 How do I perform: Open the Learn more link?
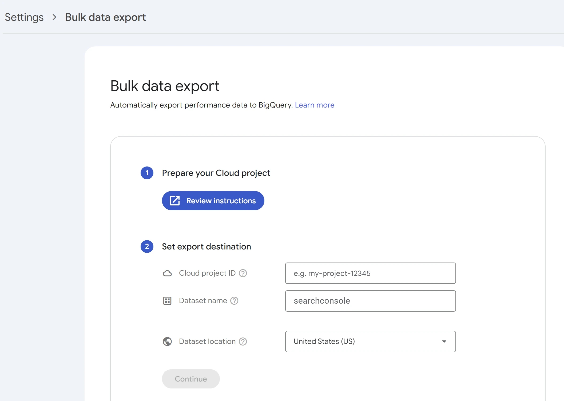pyautogui.click(x=315, y=105)
